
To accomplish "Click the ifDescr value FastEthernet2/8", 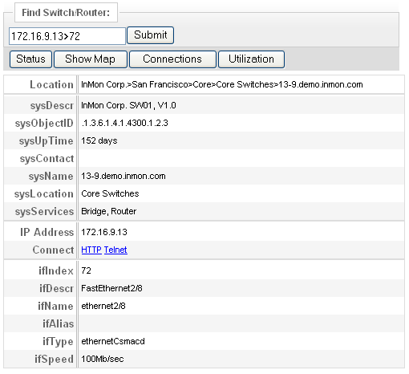I will pos(111,288).
